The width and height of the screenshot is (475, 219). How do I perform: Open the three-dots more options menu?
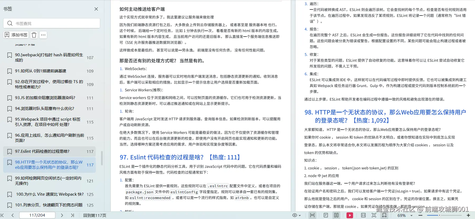click(43, 35)
